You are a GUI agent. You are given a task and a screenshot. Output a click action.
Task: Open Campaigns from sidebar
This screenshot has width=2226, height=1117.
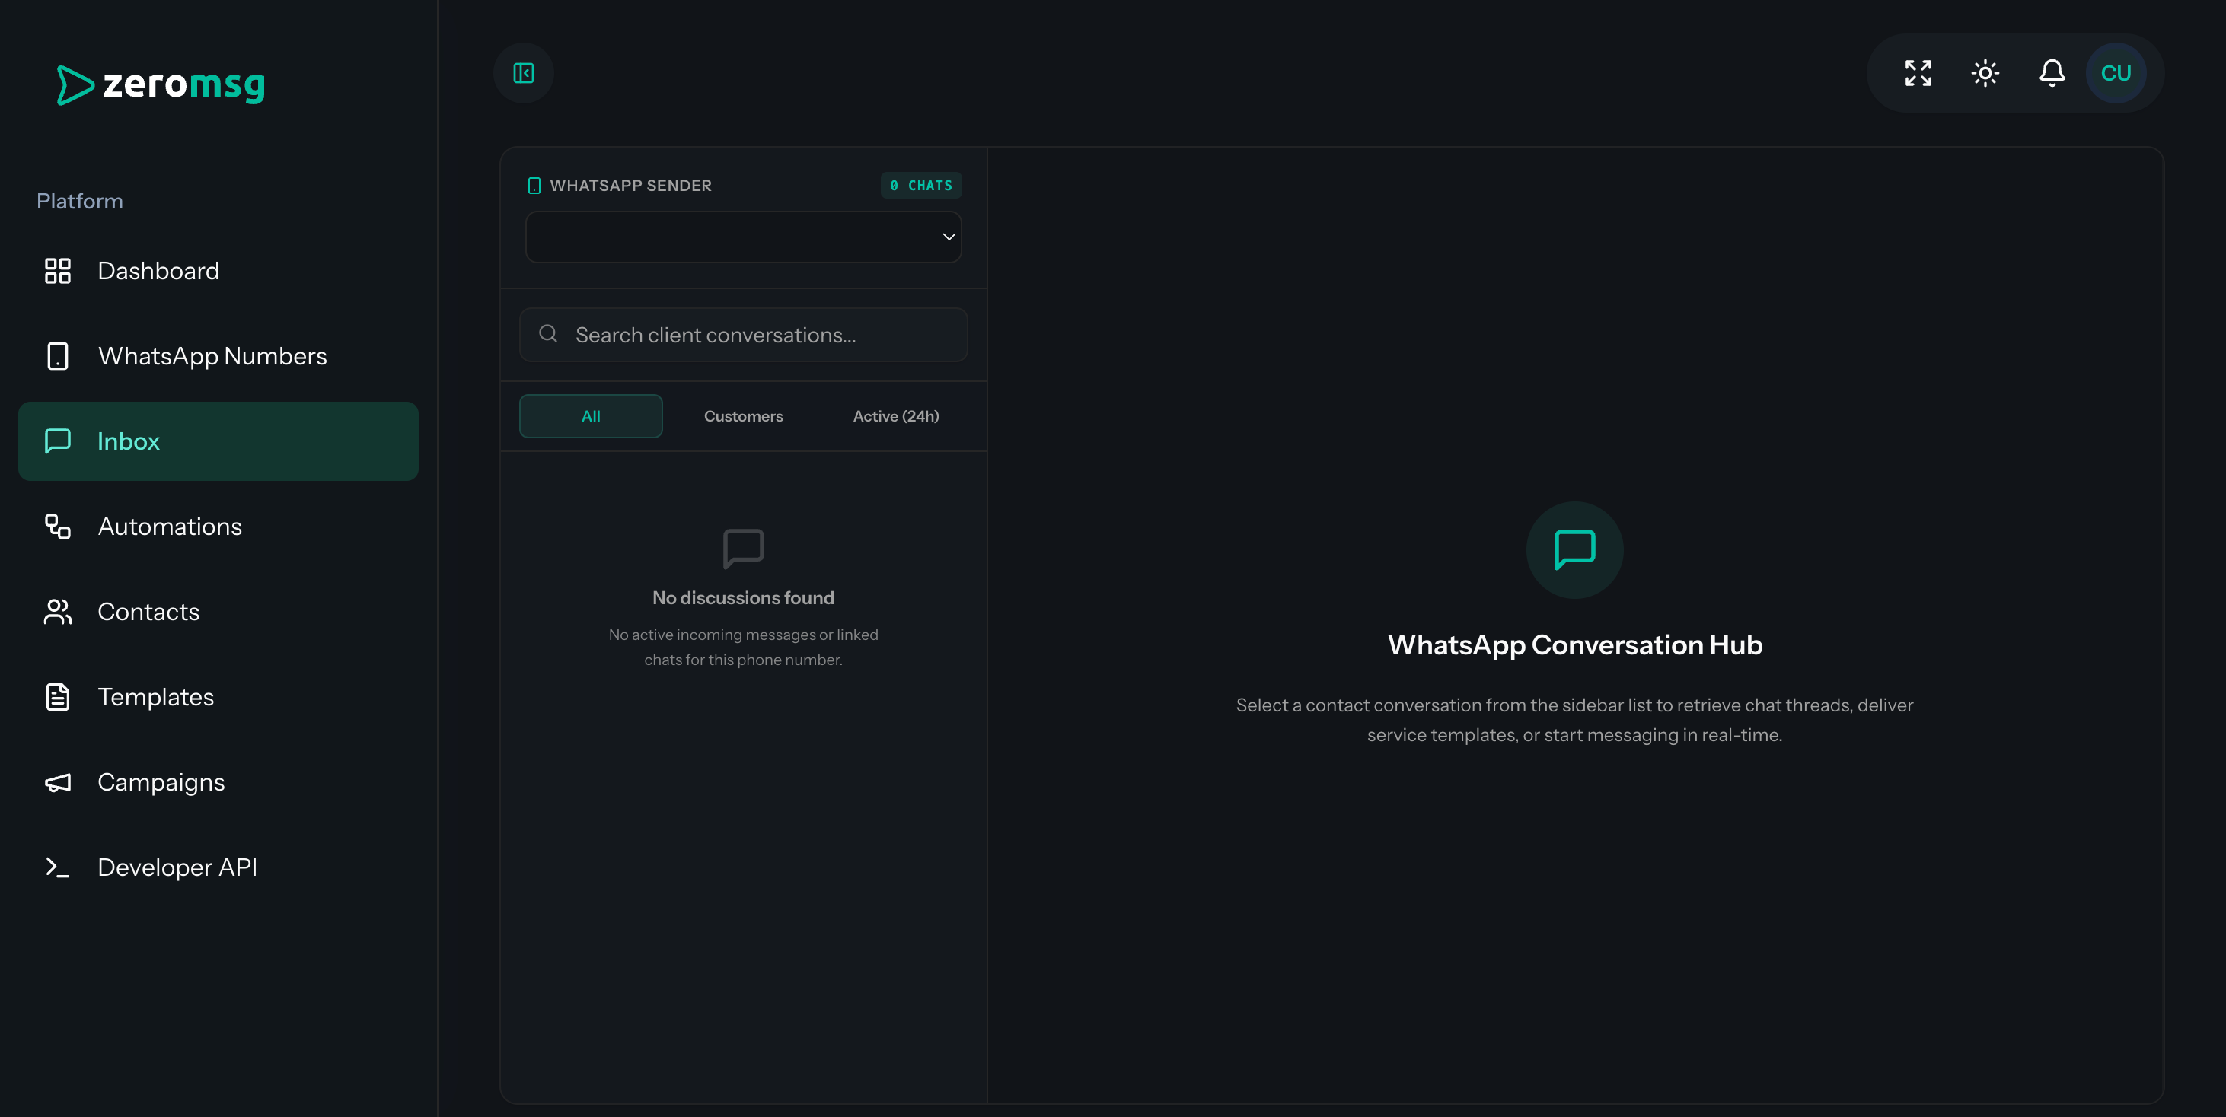tap(218, 781)
